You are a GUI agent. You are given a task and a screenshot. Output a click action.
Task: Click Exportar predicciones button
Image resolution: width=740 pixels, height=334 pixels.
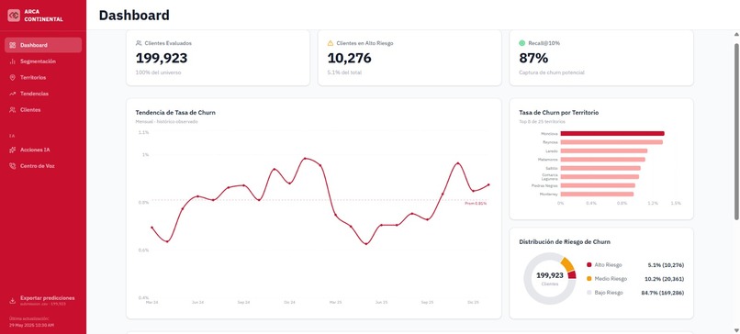(43, 300)
